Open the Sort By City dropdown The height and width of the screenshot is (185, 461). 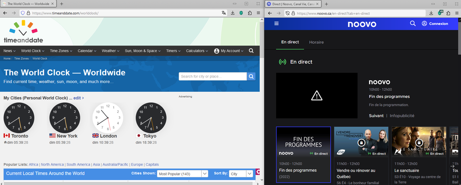(241, 174)
